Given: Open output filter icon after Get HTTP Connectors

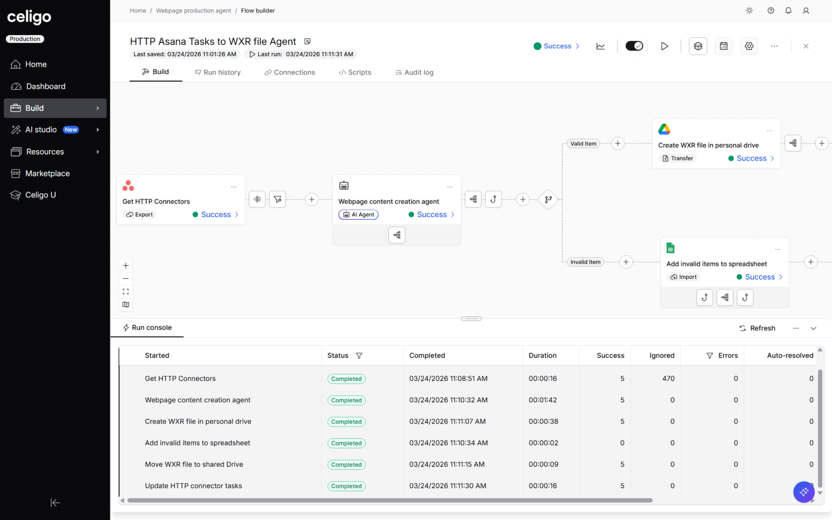Looking at the screenshot, I should point(277,199).
